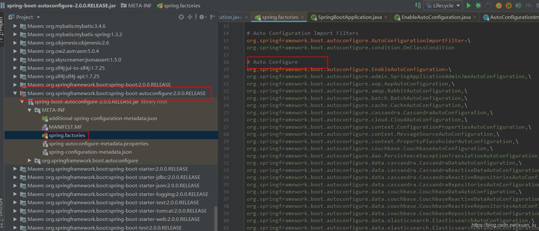
Task: Switch to the EnableAutoConfiguration.java tab
Action: 432,17
